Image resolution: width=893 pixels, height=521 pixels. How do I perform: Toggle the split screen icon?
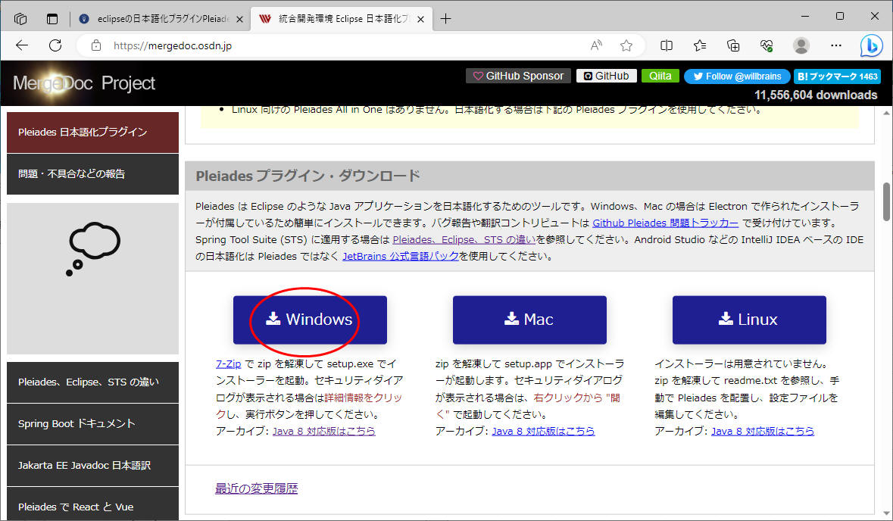(667, 45)
